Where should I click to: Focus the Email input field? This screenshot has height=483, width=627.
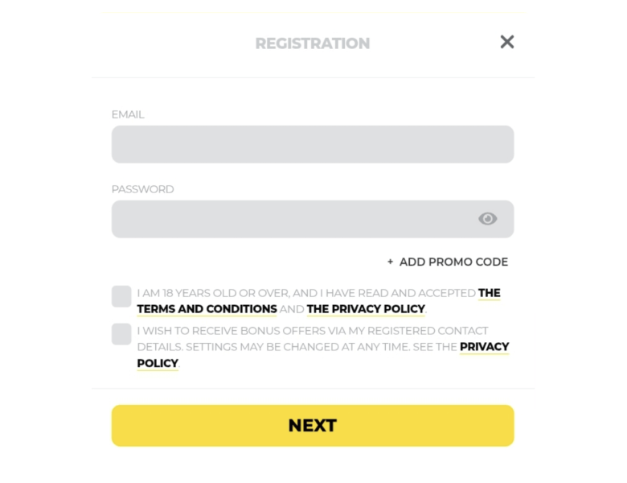pos(312,144)
